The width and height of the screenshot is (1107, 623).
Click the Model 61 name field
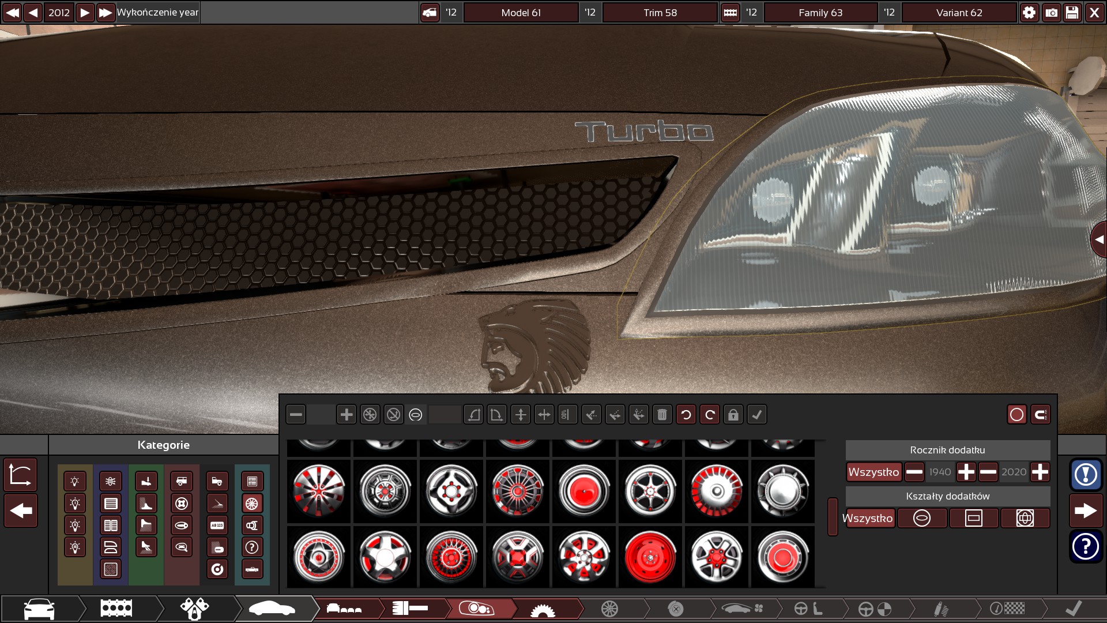[521, 13]
